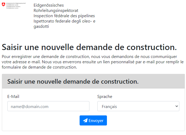The image size is (186, 135).
Task: Click the Ispettorato federale degli oleo- e gasdotti text
Action: coord(64,24)
